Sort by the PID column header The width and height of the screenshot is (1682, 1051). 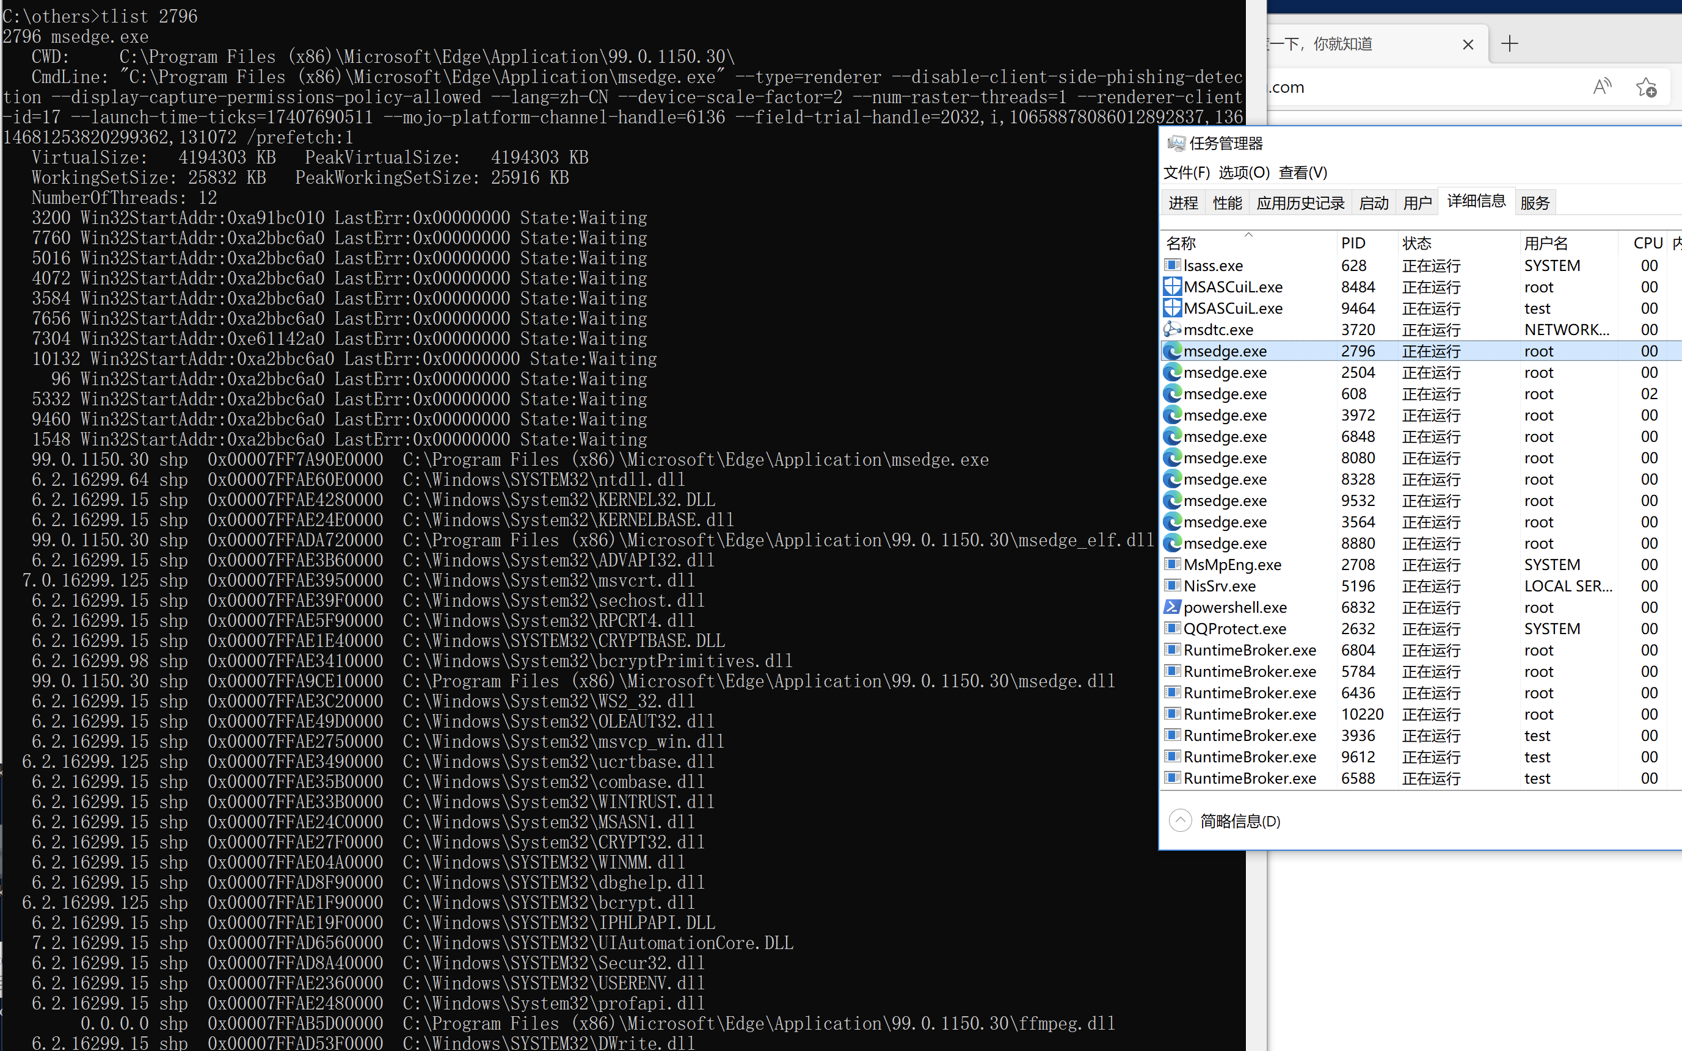(x=1353, y=244)
